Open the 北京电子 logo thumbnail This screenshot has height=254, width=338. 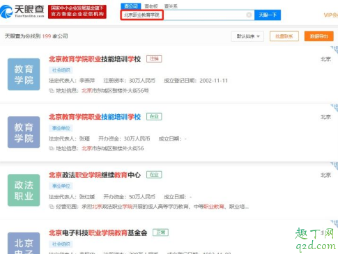point(24,243)
